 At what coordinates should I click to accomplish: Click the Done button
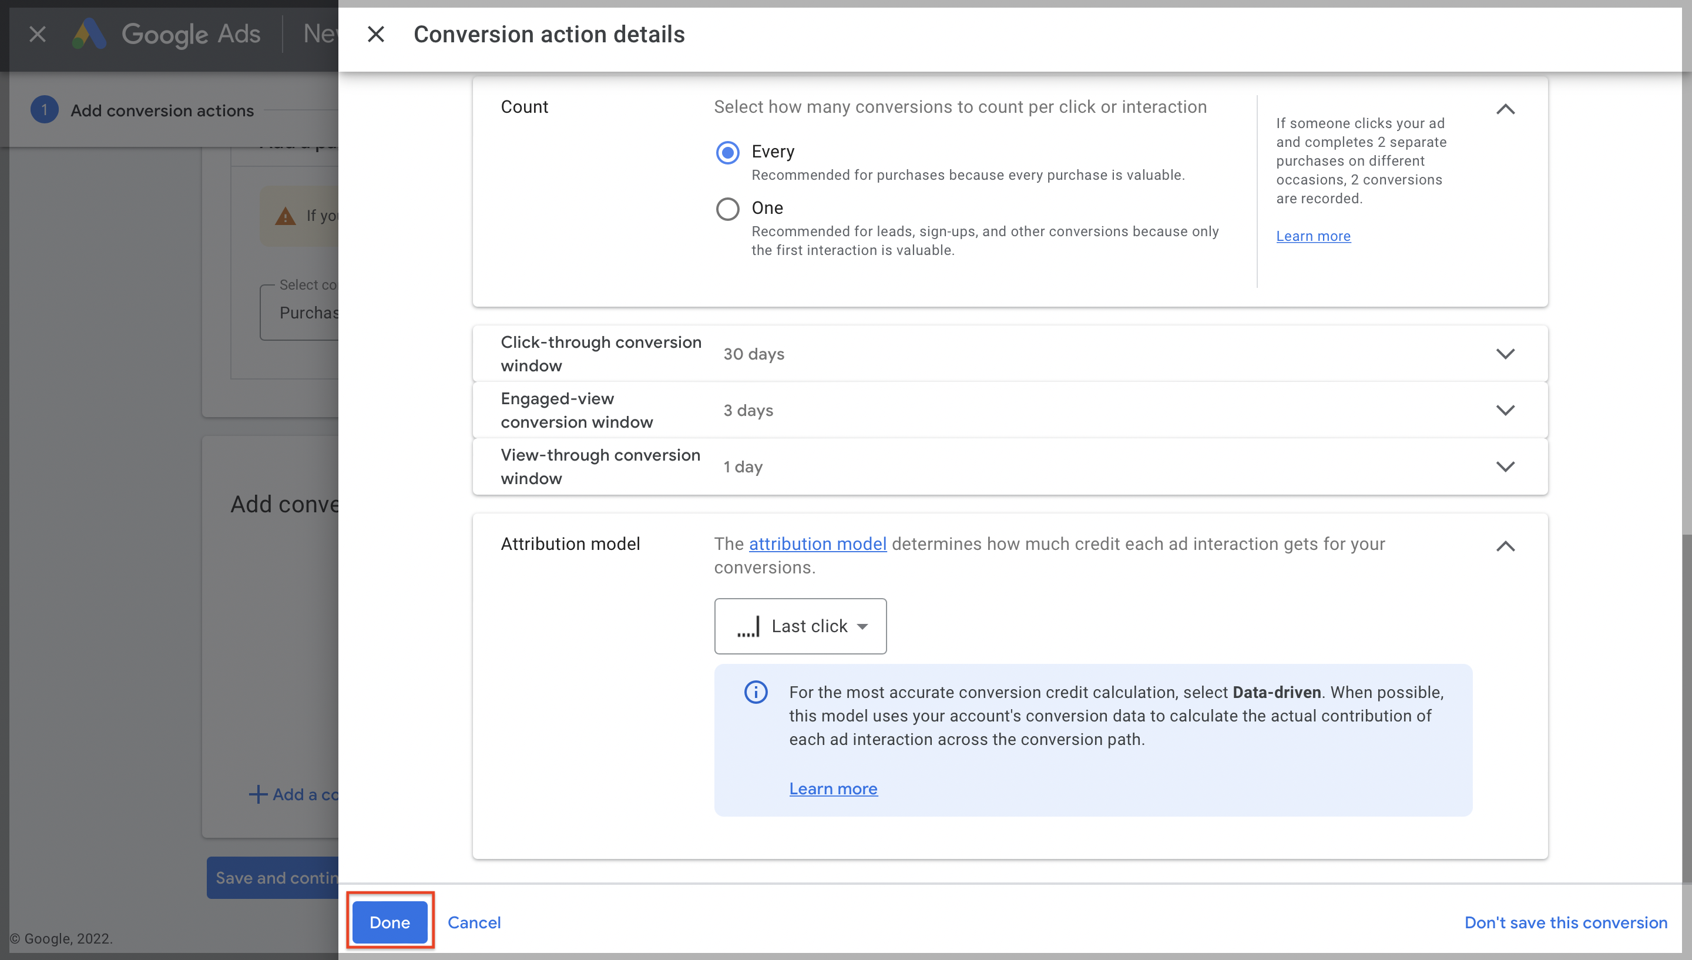[390, 922]
